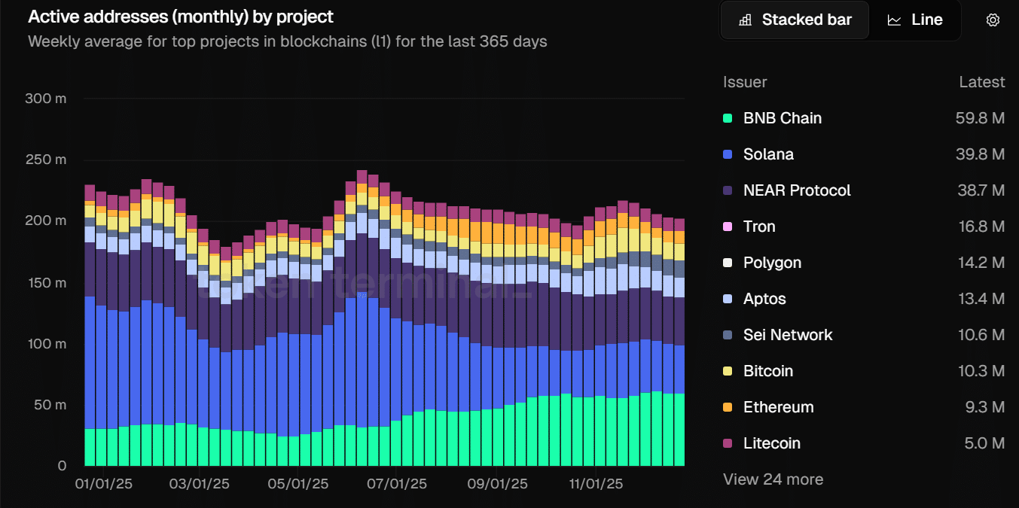Click the last bar on the chart
The image size is (1019, 508).
[679, 342]
